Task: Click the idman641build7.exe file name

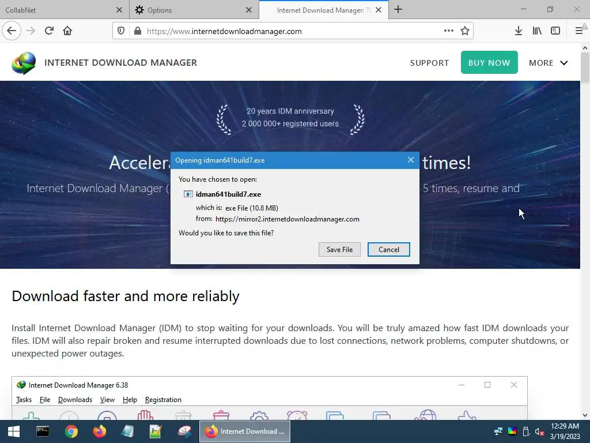Action: click(228, 194)
